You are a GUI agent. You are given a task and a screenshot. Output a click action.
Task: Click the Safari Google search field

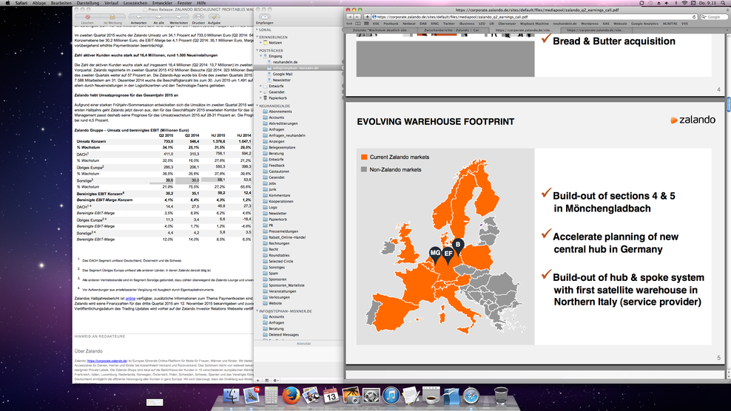point(713,17)
